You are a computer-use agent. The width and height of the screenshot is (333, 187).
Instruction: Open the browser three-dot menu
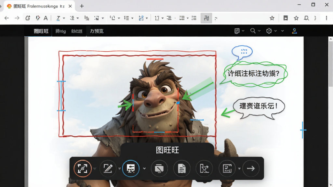click(326, 18)
